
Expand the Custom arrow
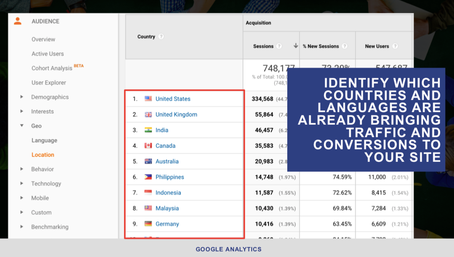tap(22, 212)
